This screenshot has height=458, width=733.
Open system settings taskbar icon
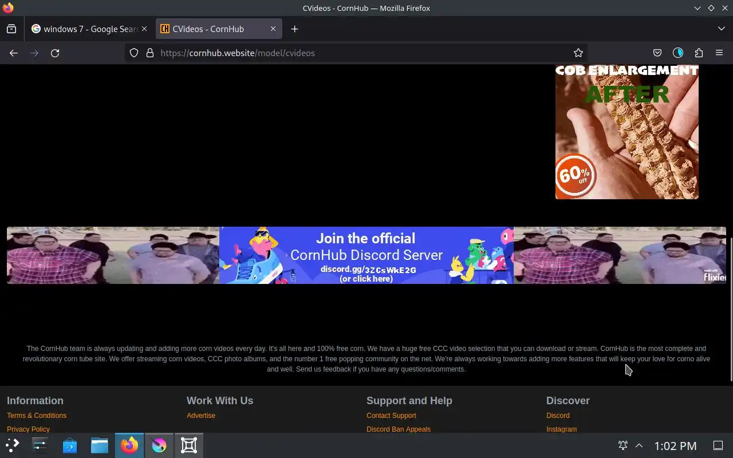pyautogui.click(x=40, y=445)
